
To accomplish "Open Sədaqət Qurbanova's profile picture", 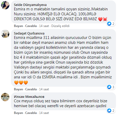I will (x=5, y=34).
